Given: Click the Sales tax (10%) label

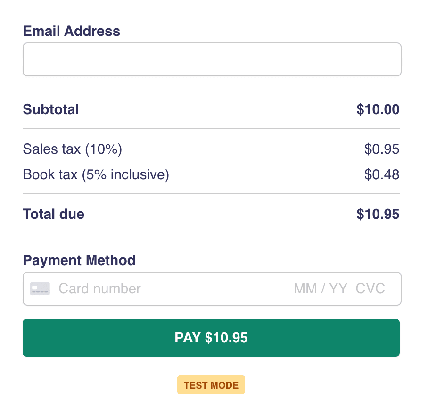Looking at the screenshot, I should (x=73, y=149).
